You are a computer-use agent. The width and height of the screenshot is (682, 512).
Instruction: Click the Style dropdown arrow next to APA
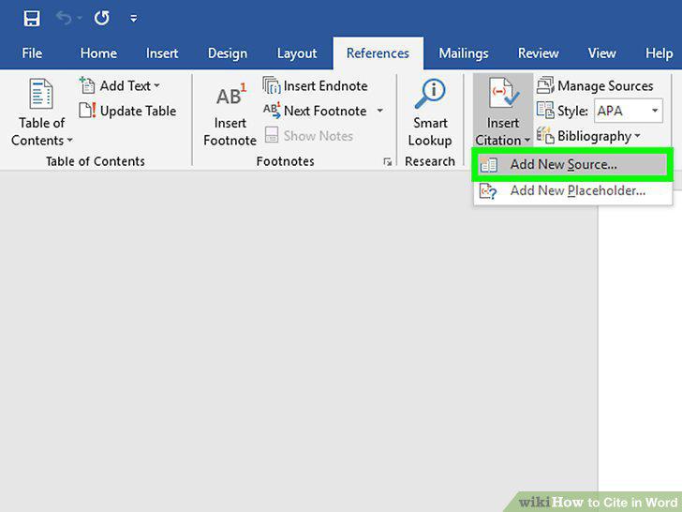coord(654,111)
